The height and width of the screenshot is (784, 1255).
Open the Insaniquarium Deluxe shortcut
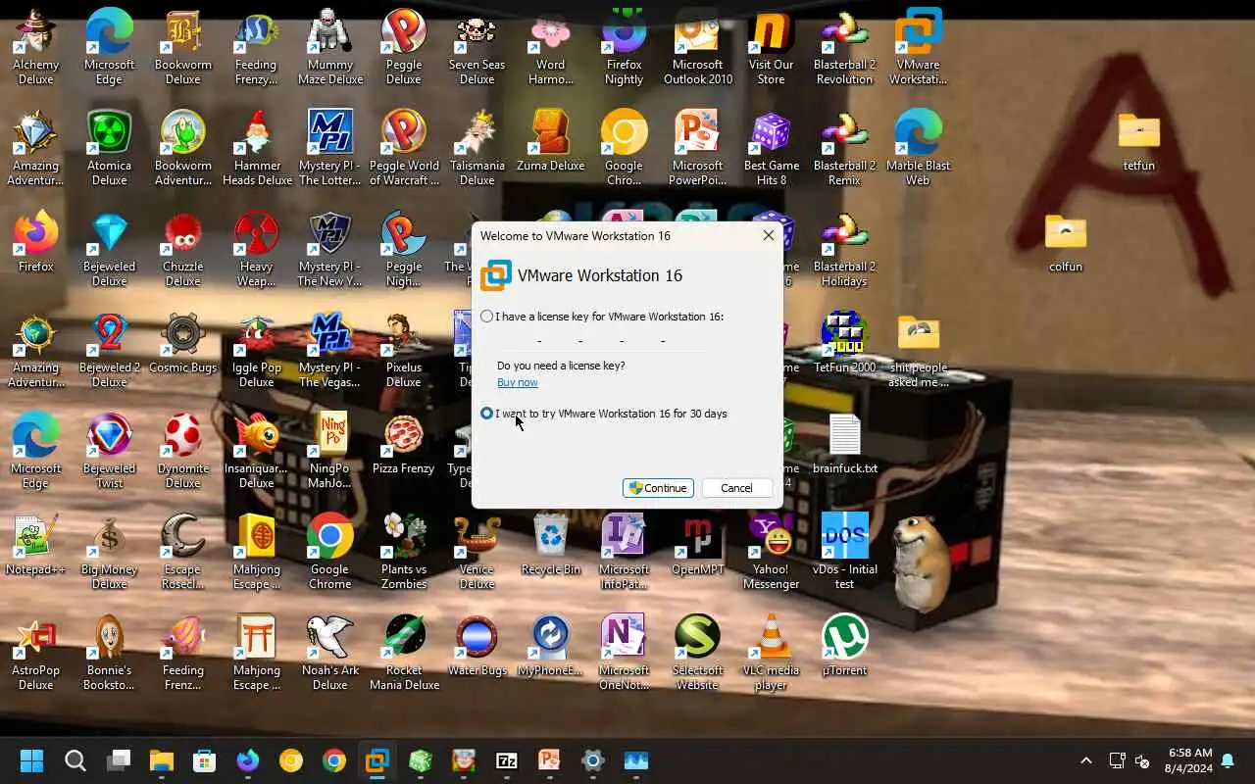coord(256,451)
